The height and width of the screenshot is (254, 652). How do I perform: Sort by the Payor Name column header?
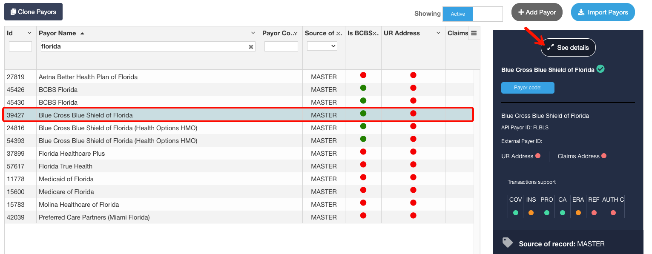[57, 33]
